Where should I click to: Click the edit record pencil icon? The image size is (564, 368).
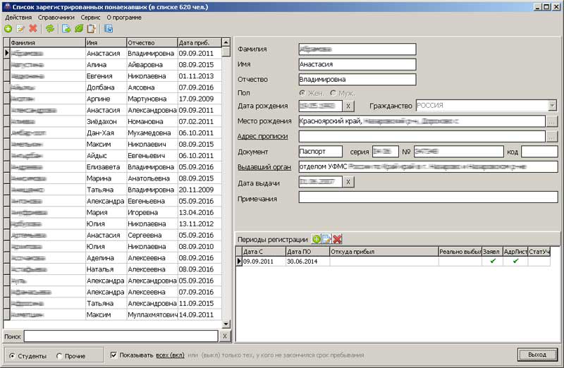[20, 29]
